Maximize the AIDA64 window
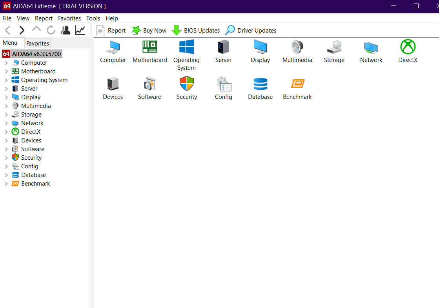439x308 pixels. 416,6
